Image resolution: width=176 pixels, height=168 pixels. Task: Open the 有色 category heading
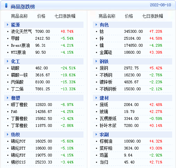(x=104, y=25)
